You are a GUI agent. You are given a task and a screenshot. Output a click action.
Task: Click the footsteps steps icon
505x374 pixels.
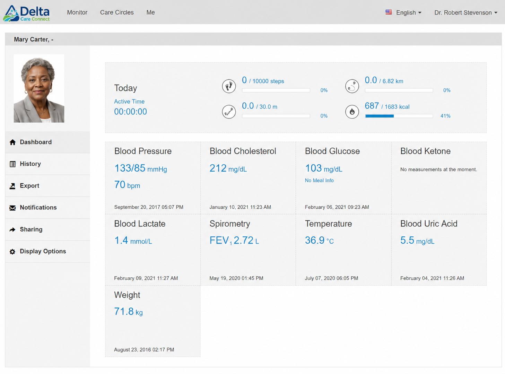229,86
